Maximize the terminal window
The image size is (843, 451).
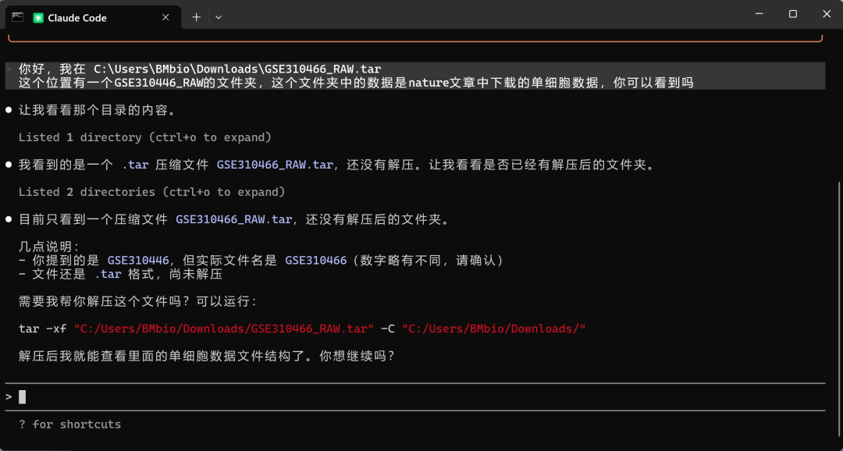pos(793,15)
